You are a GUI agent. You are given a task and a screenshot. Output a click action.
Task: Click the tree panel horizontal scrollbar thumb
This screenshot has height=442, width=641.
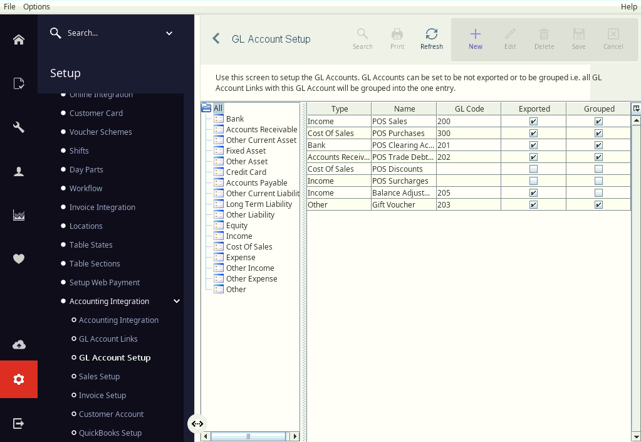[248, 436]
